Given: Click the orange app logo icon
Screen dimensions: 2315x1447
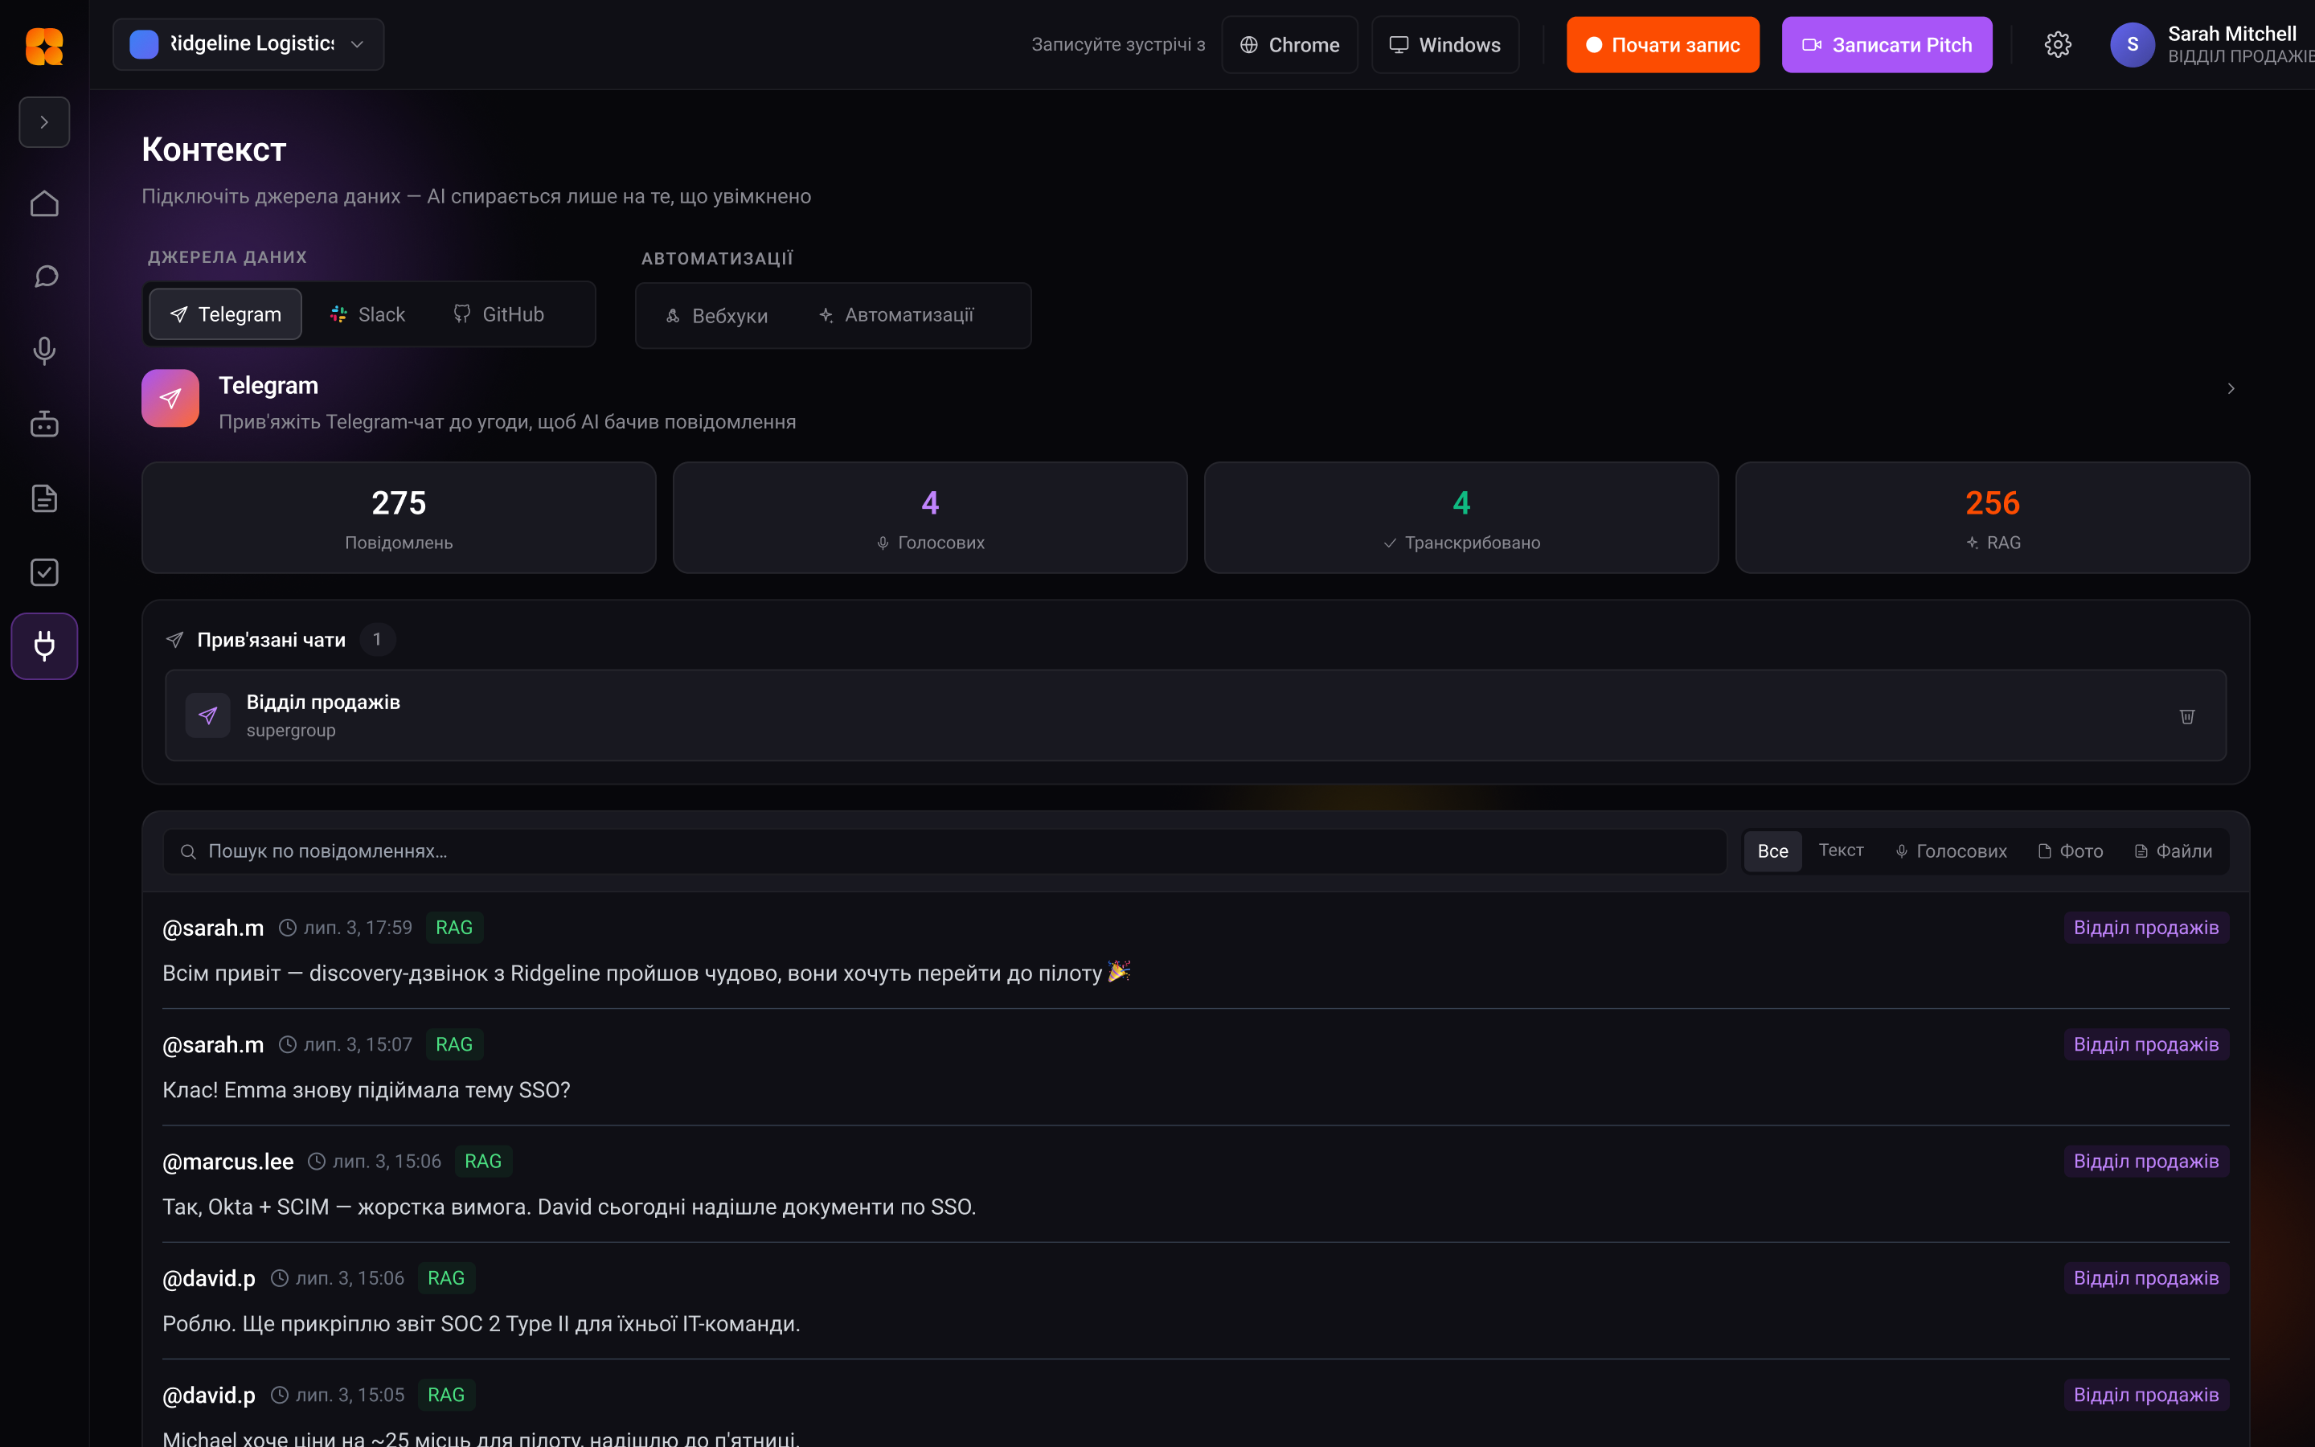Looking at the screenshot, I should click(44, 45).
